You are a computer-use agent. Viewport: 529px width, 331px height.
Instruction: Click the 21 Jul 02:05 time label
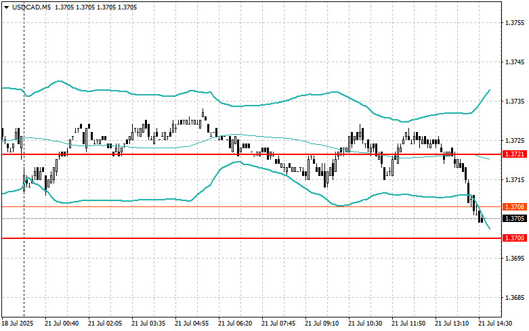(x=105, y=324)
